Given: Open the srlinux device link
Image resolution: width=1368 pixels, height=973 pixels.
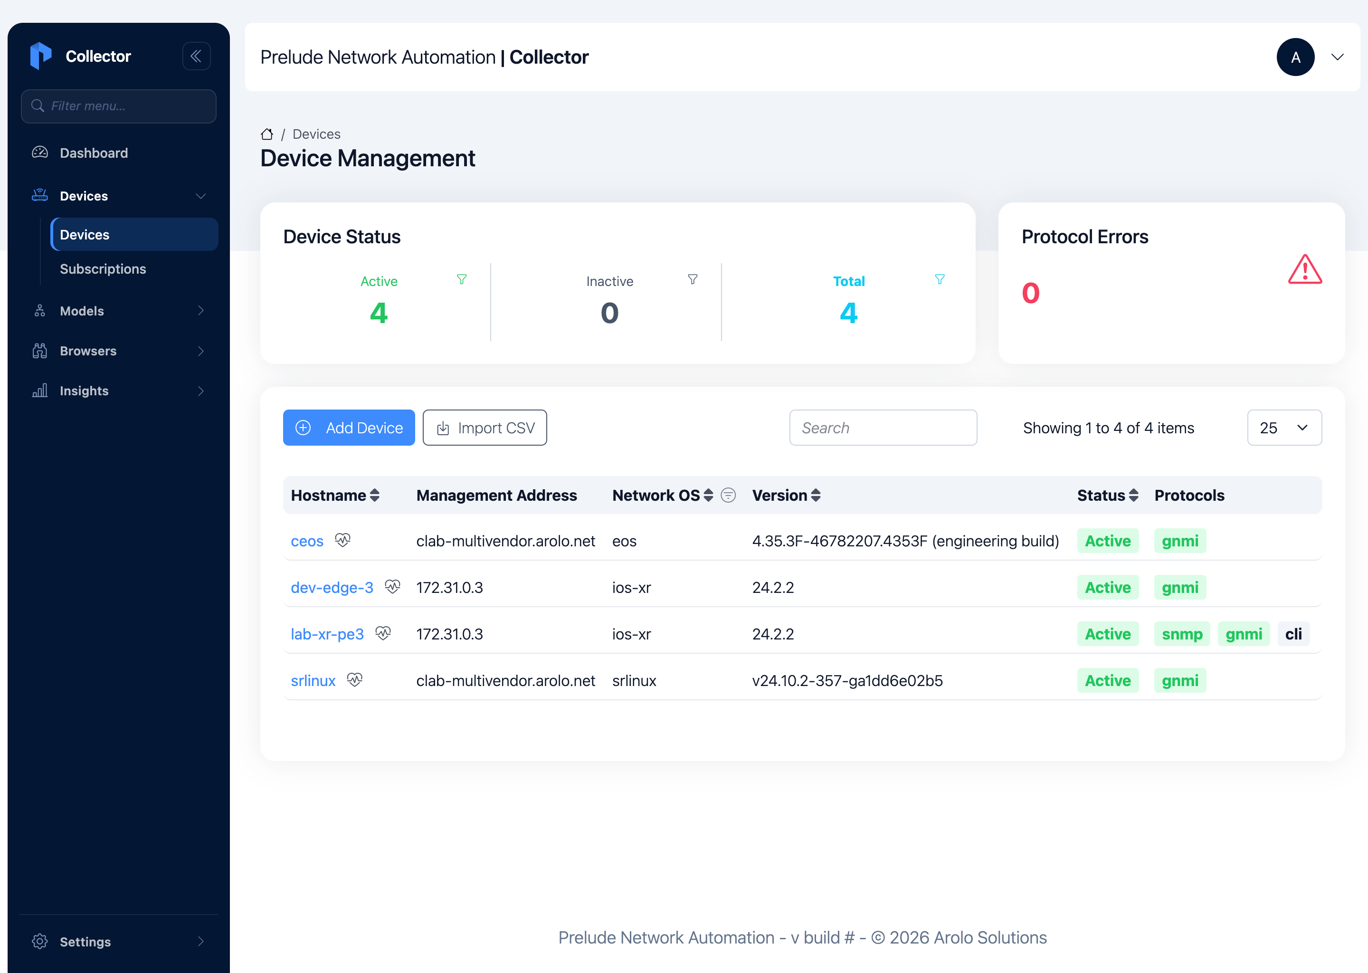Looking at the screenshot, I should [313, 681].
